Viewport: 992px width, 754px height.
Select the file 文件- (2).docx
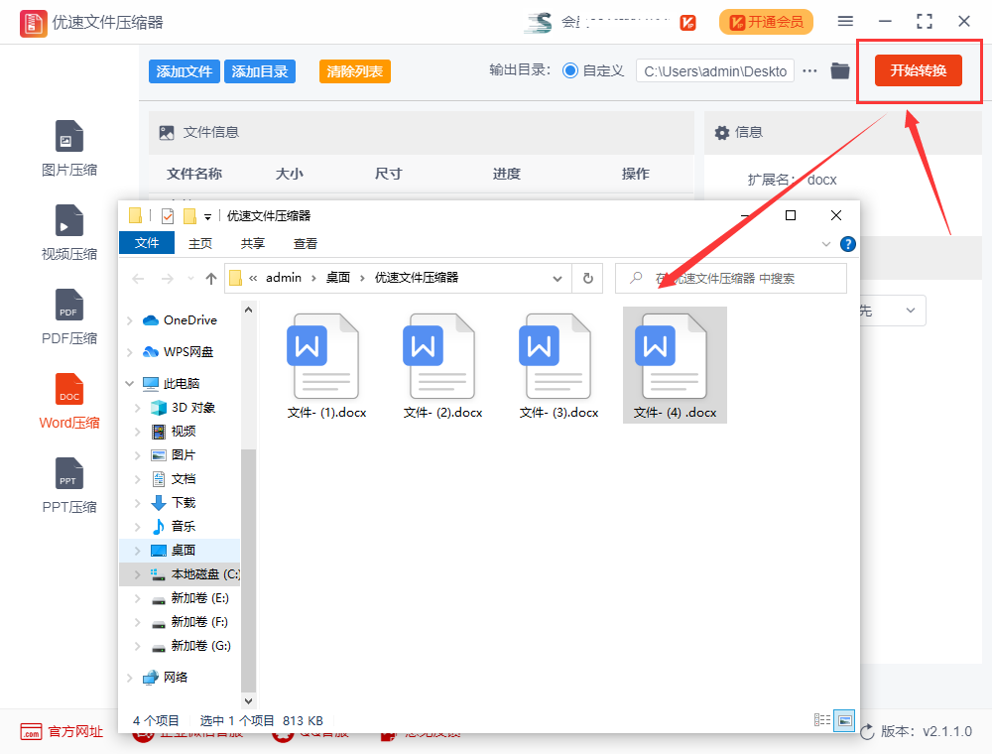442,366
